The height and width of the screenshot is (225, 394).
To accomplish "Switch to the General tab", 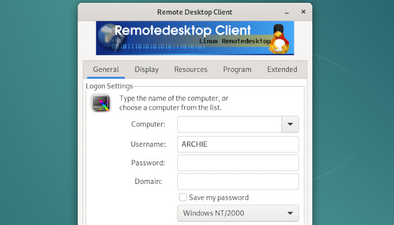I will coord(106,69).
